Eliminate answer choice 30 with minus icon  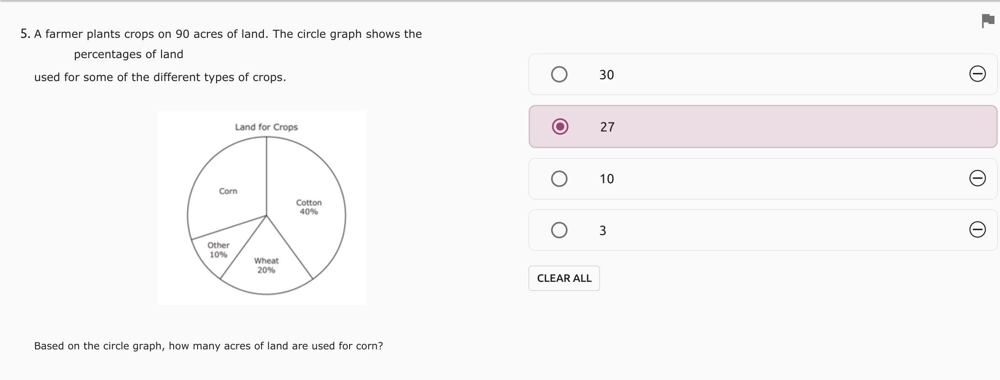coord(977,74)
